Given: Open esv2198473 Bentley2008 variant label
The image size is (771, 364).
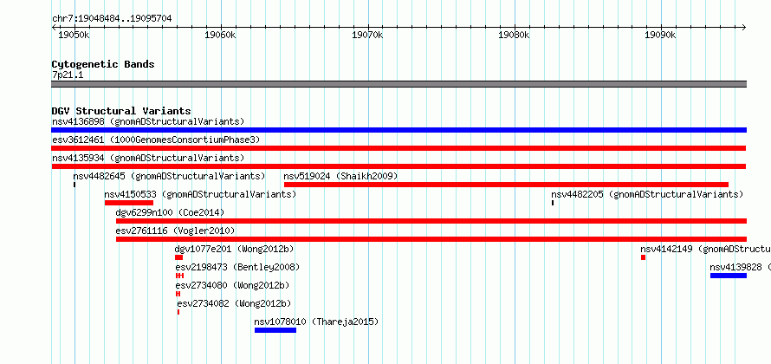Looking at the screenshot, I should point(237,267).
